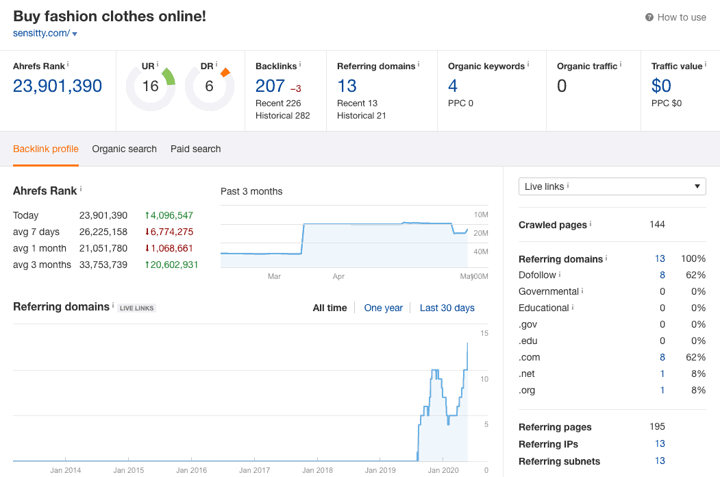Click info icon next to Backlinks

300,64
